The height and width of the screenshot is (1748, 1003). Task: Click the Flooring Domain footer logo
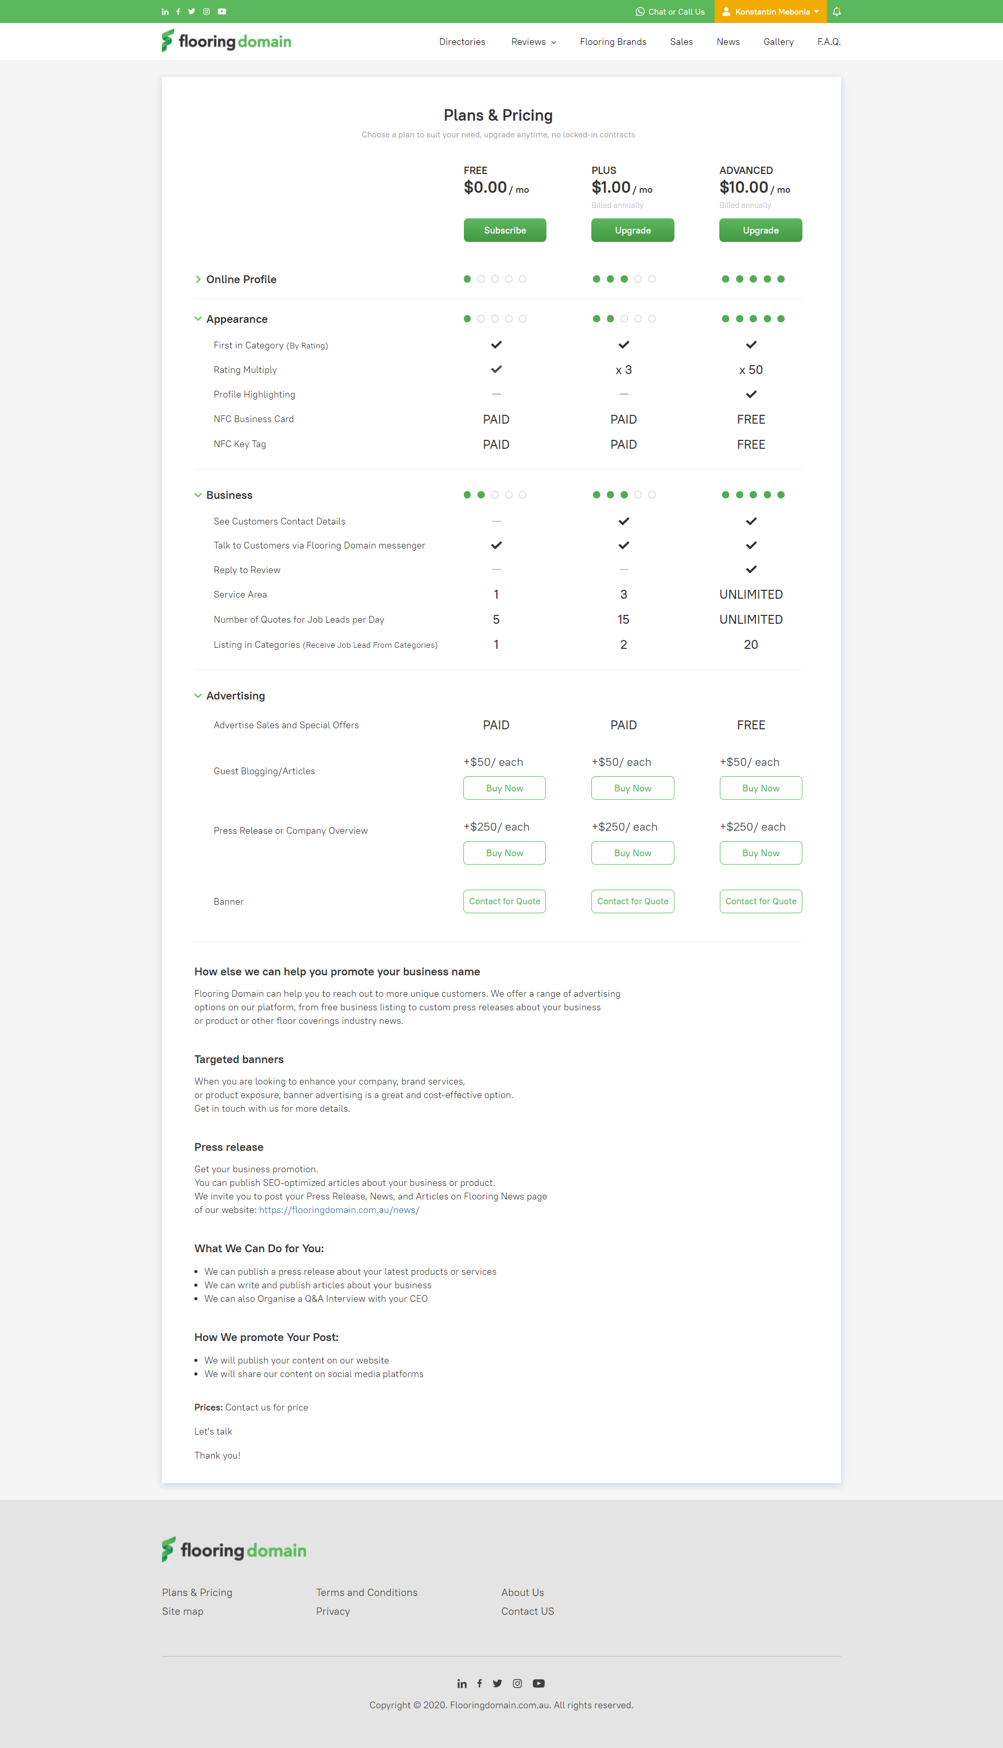click(234, 1549)
